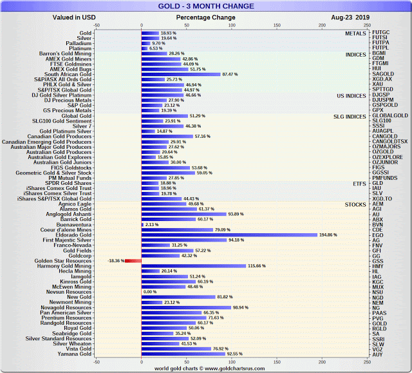This screenshot has height=373, width=412.
Task: Click the 'New Gold' row label
Action: pos(79,297)
